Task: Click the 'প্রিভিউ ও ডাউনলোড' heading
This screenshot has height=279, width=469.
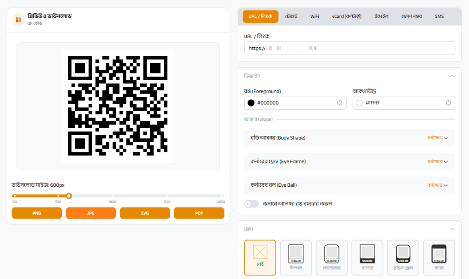Action: click(49, 16)
